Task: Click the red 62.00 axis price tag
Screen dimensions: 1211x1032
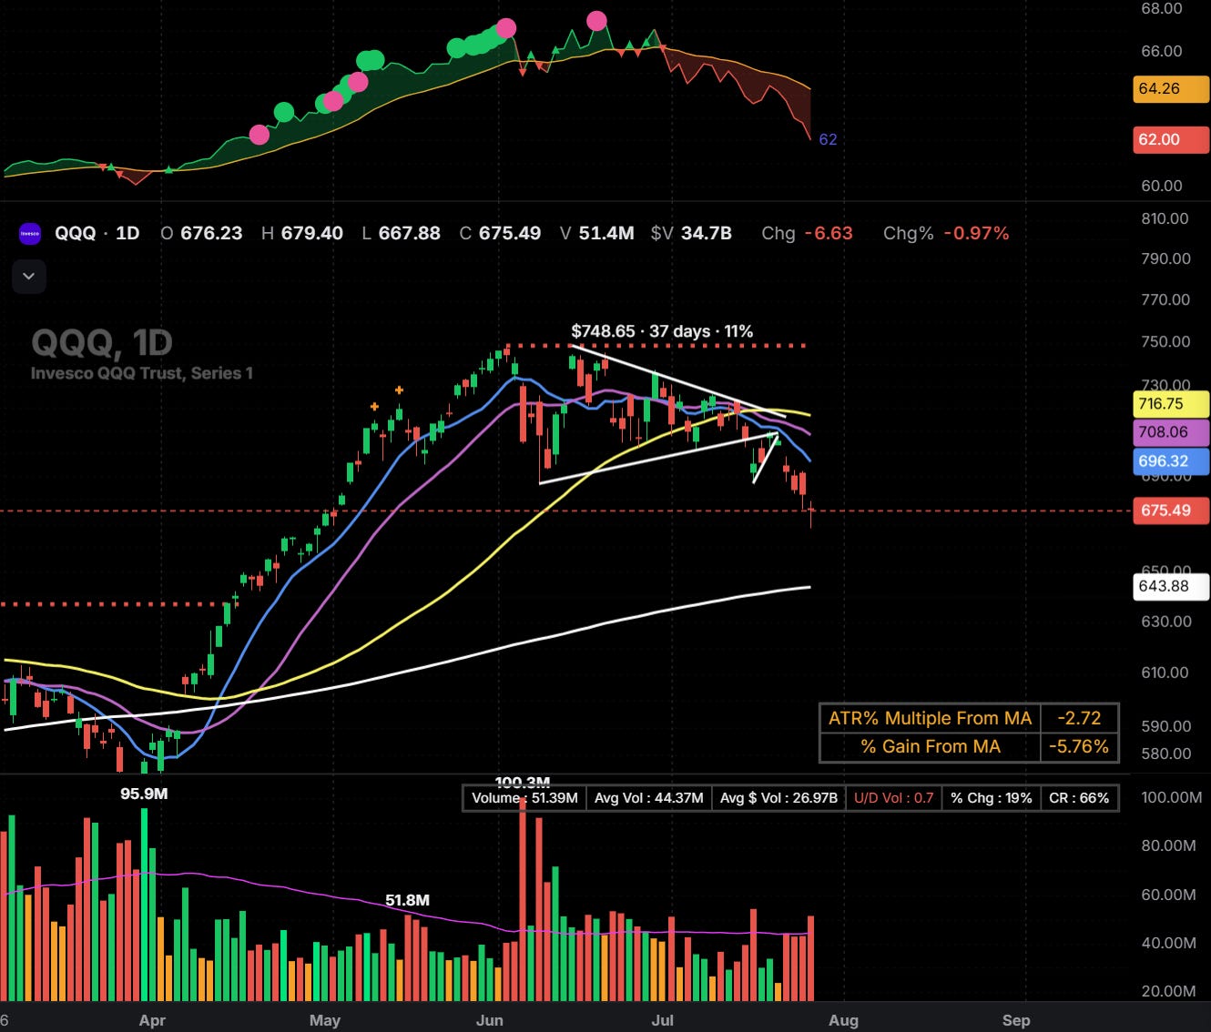Action: [1171, 140]
